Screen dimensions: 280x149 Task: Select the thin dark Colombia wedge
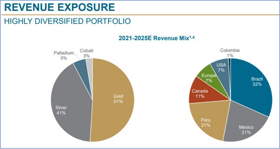tap(229, 61)
